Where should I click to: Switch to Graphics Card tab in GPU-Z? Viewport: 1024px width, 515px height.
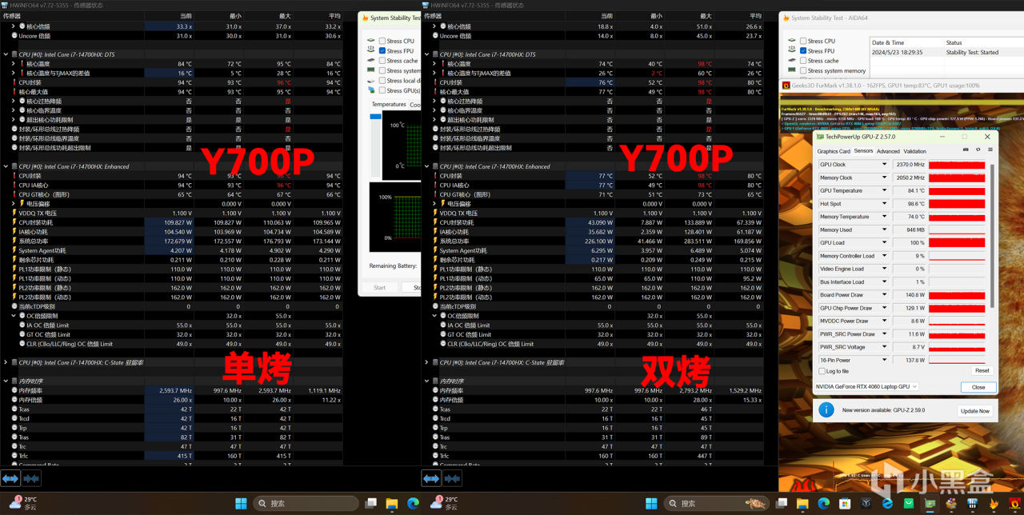click(x=834, y=151)
